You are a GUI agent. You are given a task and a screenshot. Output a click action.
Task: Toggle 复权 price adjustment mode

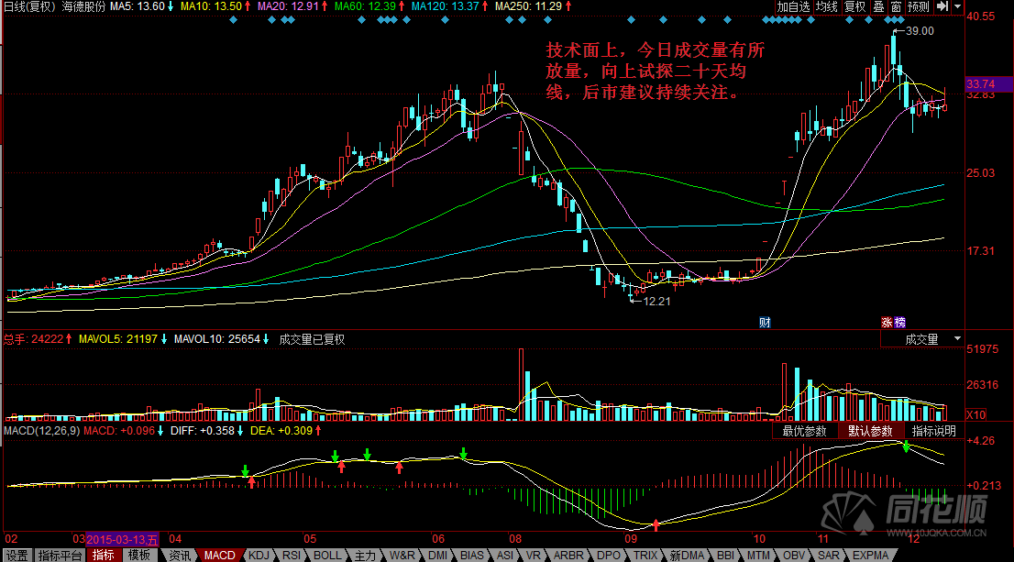pyautogui.click(x=854, y=6)
